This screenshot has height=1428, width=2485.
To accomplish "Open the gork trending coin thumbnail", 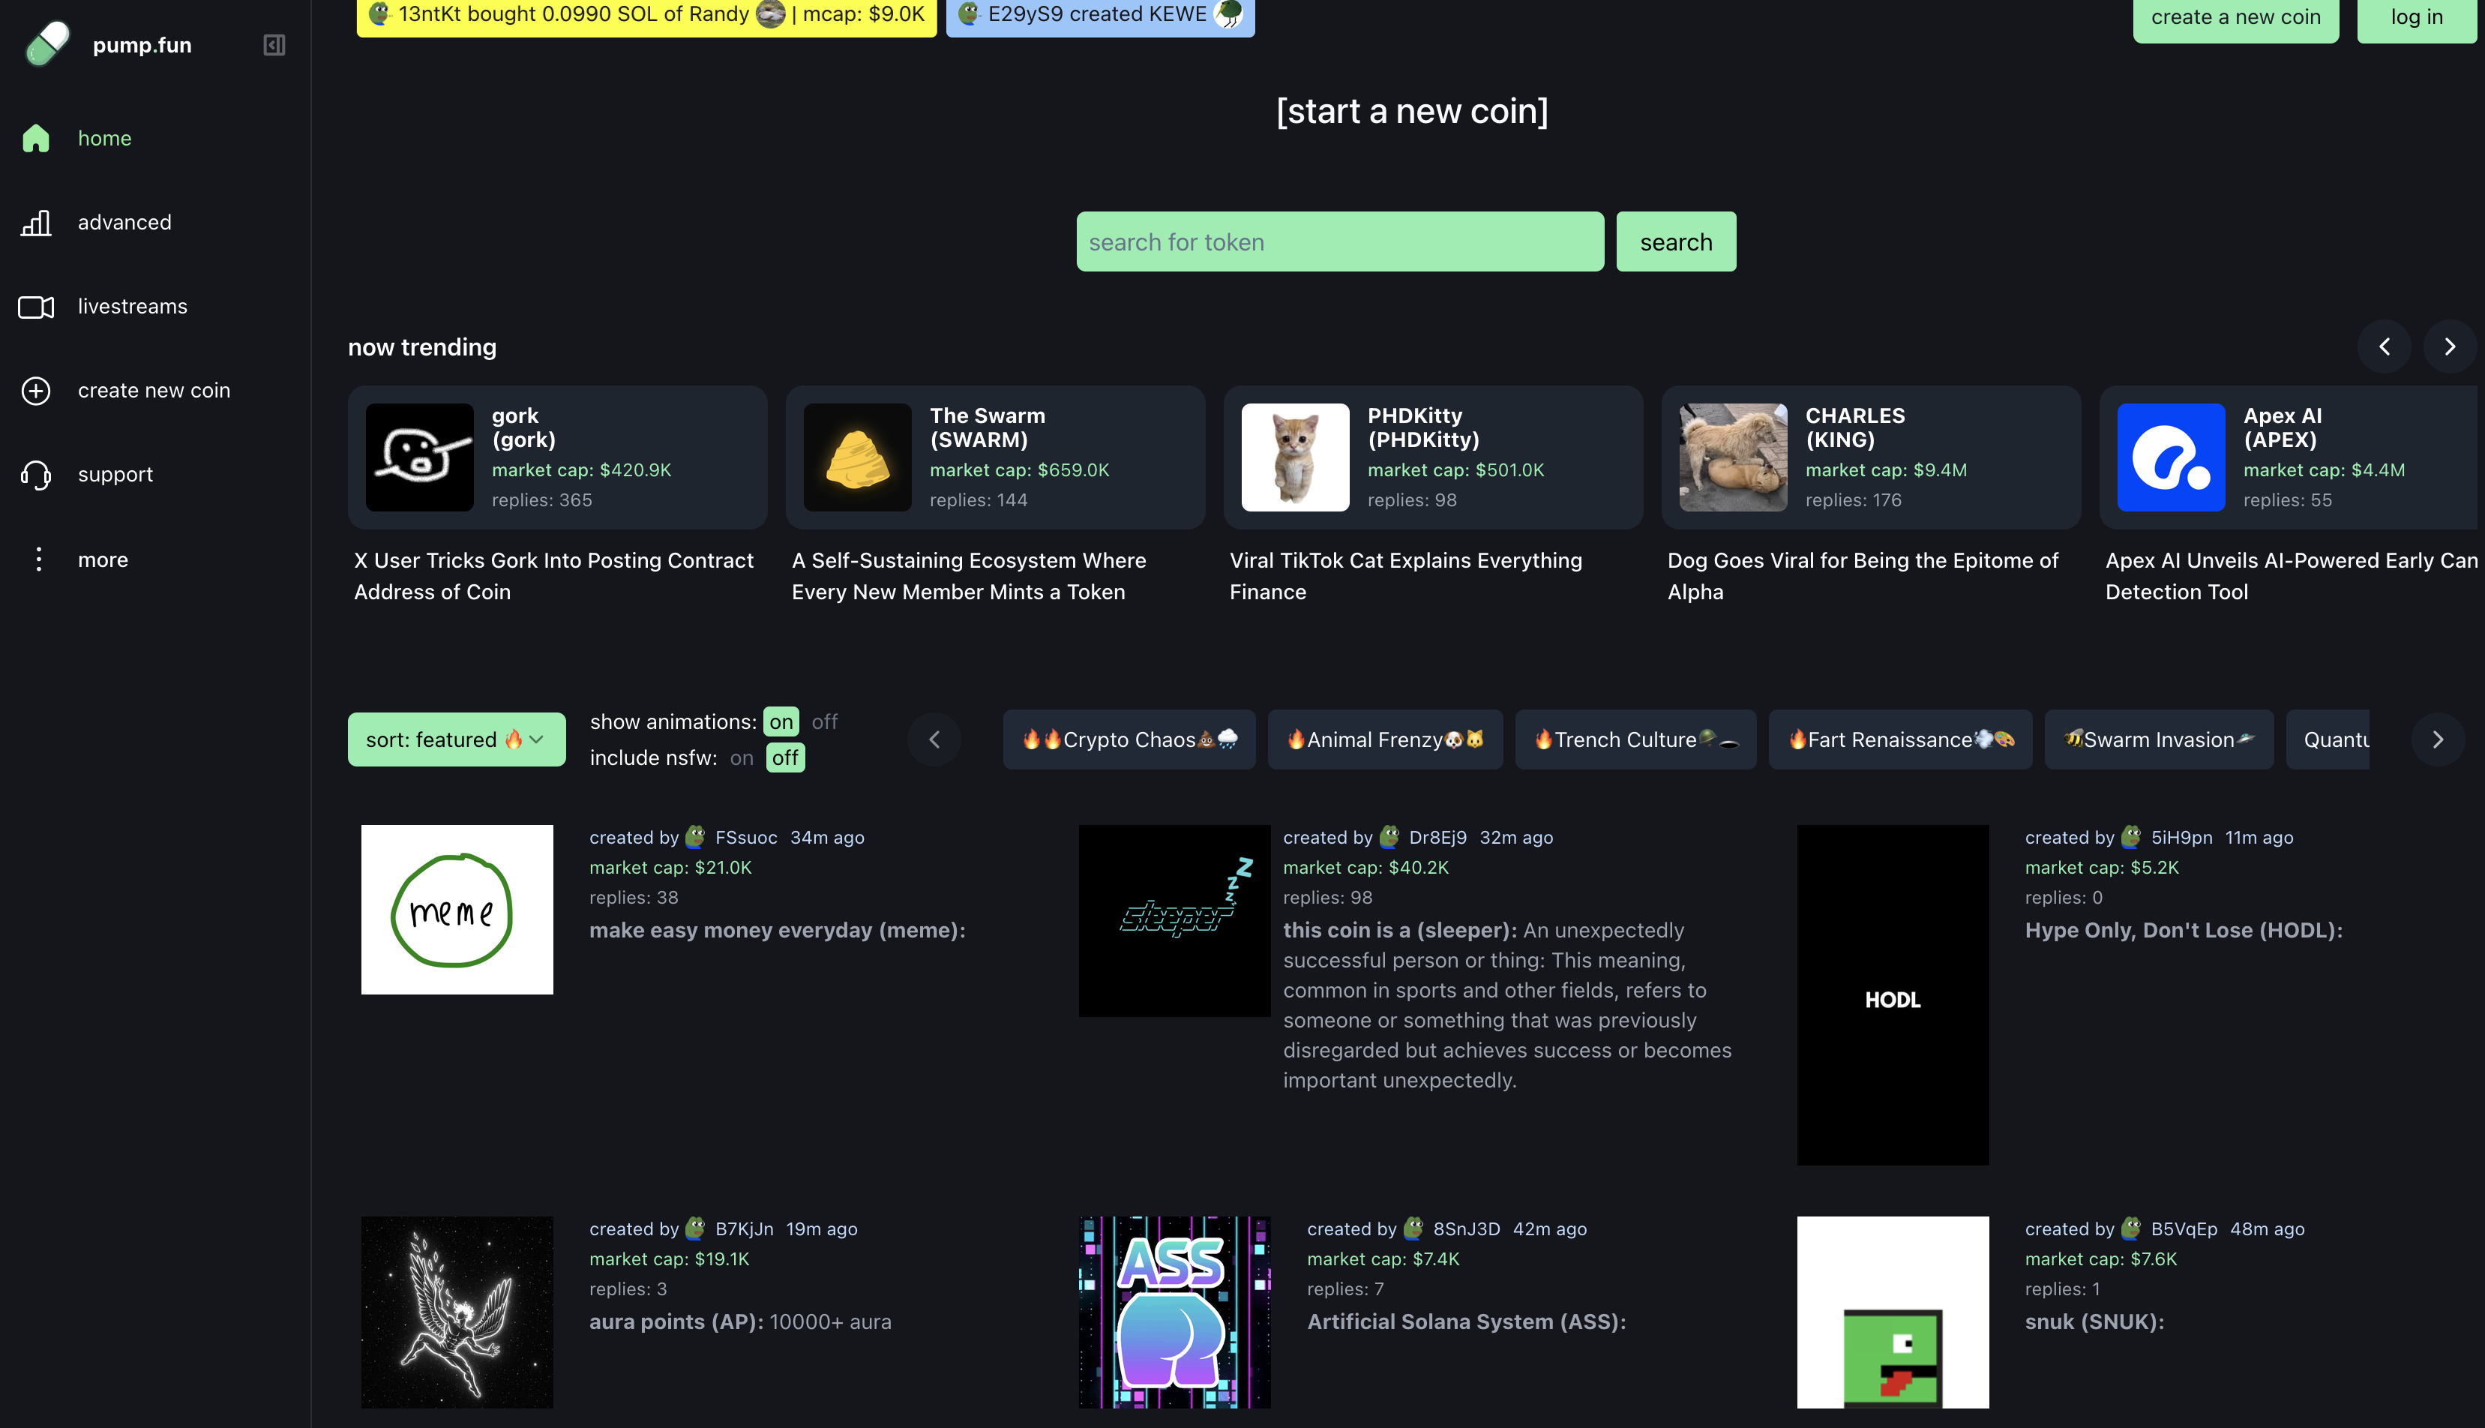I will tap(420, 457).
